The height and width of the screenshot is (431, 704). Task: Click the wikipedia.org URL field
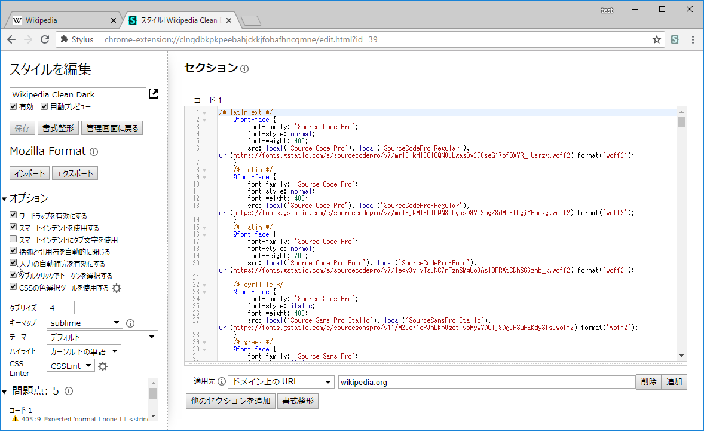coord(486,382)
